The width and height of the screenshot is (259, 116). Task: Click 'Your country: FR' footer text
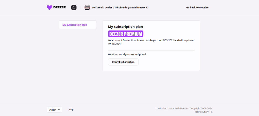203,112
